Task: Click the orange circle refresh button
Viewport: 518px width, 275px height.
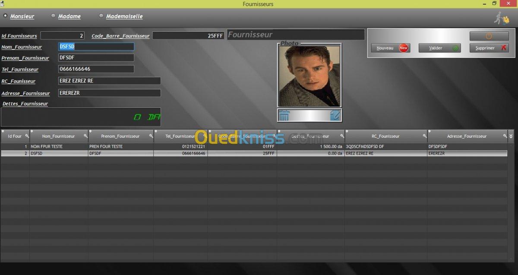Action: pos(489,36)
